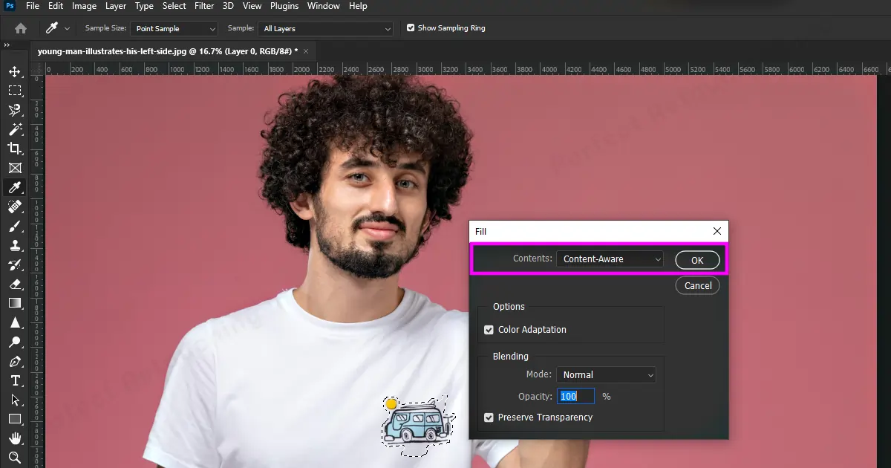Click the Home icon in options bar
Image resolution: width=891 pixels, height=468 pixels.
point(21,28)
